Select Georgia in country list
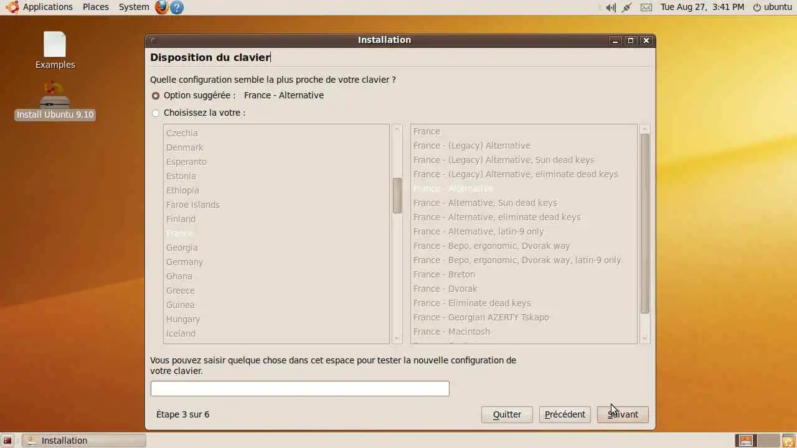797x448 pixels. point(276,248)
